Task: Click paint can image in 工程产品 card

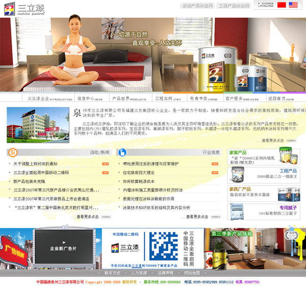Action: 238,174
